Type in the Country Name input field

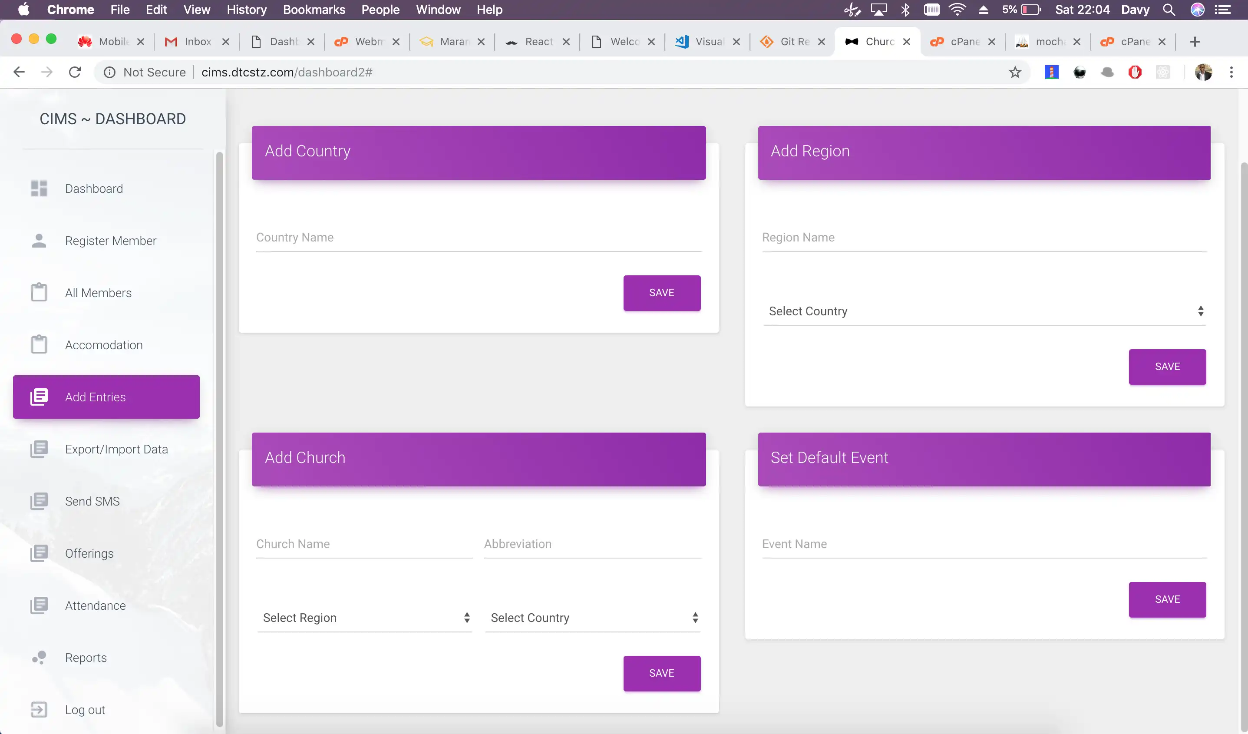pos(478,237)
